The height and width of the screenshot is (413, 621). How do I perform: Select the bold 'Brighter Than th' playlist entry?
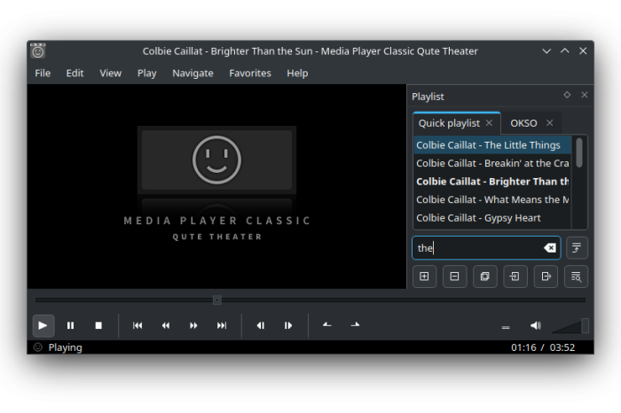coord(492,182)
